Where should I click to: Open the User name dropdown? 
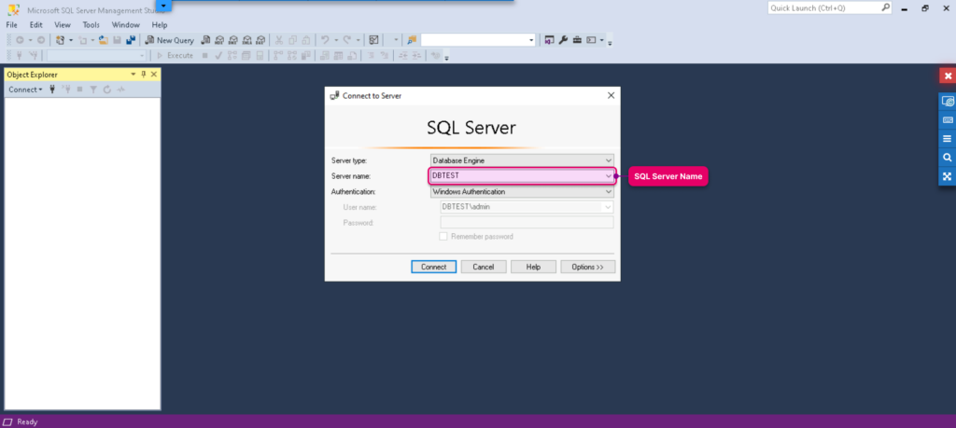click(x=608, y=207)
